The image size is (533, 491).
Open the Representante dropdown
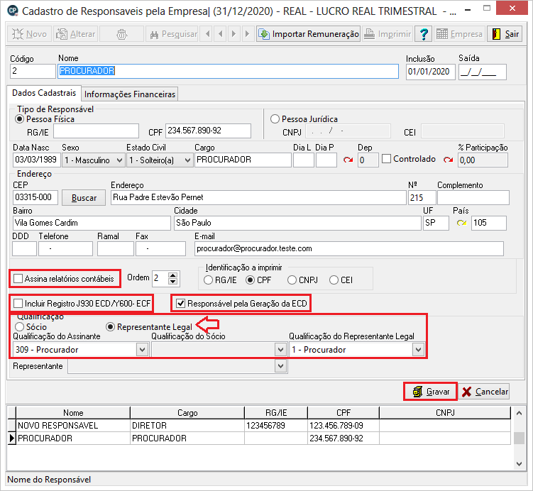click(280, 366)
